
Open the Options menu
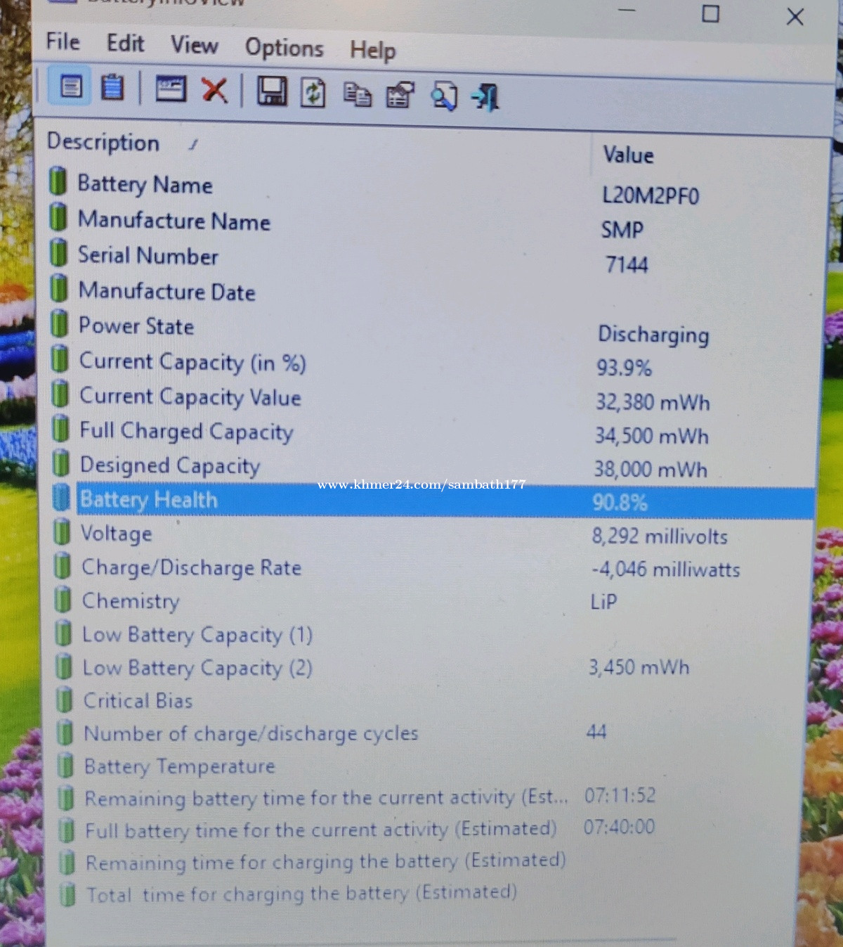[x=284, y=49]
